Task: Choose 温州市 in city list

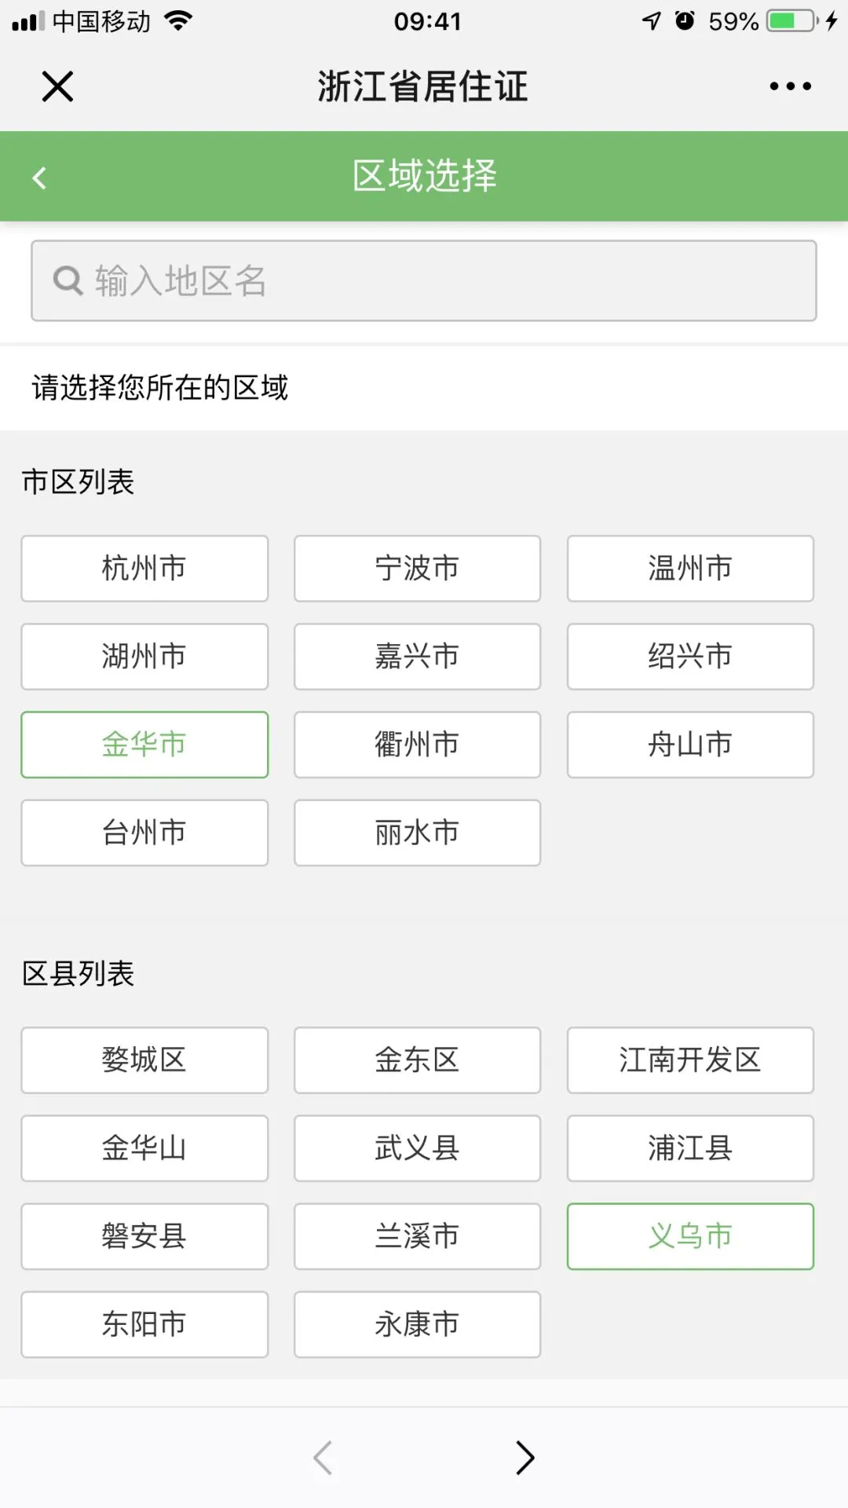Action: click(x=690, y=569)
